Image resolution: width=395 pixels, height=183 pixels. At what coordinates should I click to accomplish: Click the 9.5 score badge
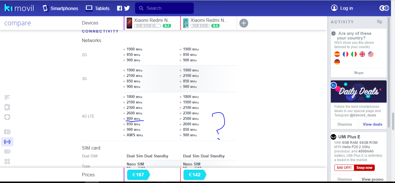pos(215,26)
